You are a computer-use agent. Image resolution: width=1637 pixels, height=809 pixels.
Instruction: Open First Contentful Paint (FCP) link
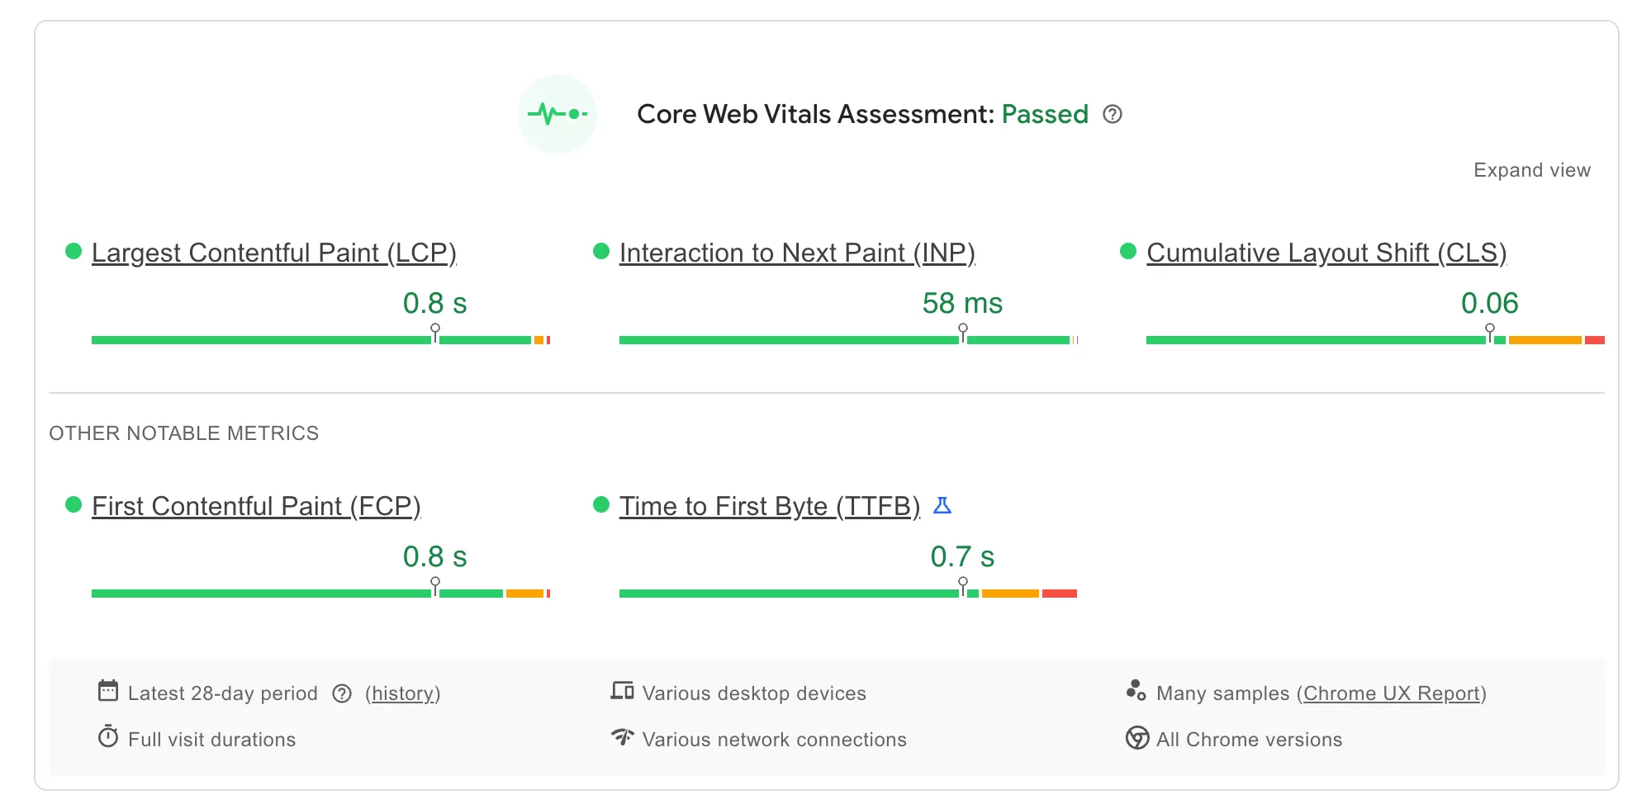[256, 506]
